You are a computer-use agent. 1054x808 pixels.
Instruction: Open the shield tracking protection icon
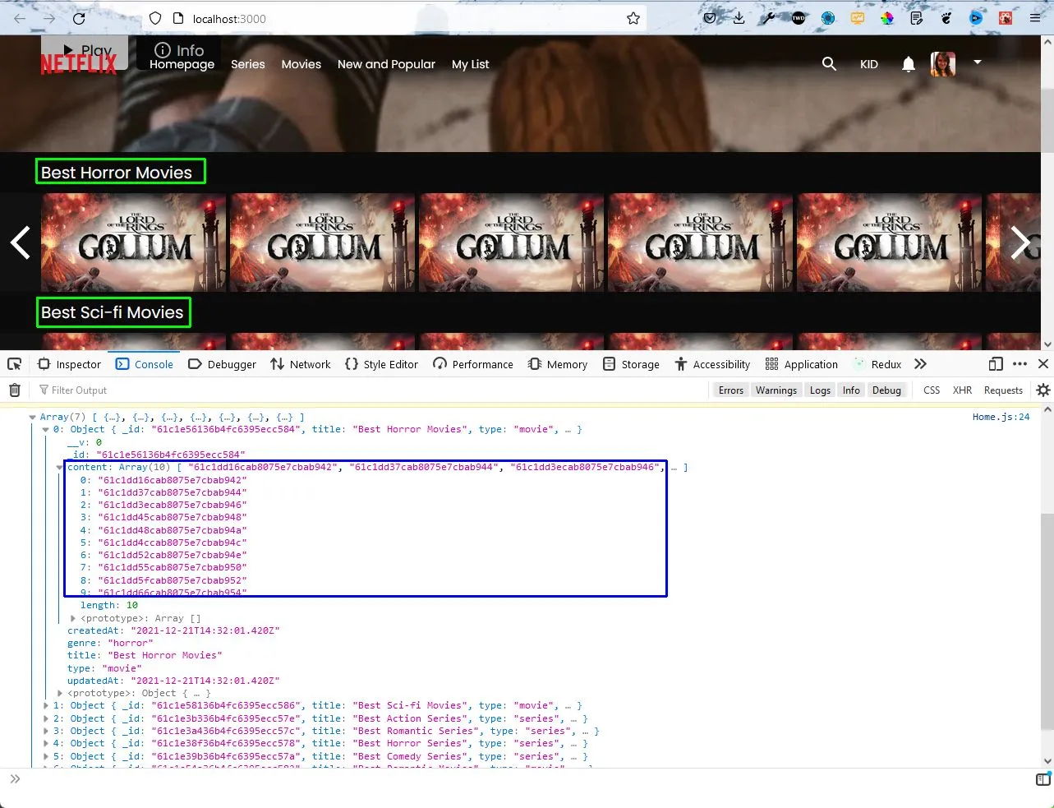tap(155, 18)
